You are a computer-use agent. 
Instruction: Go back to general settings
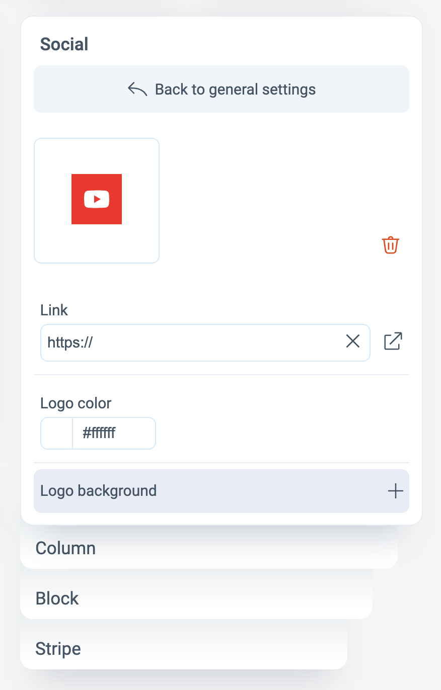click(x=235, y=90)
